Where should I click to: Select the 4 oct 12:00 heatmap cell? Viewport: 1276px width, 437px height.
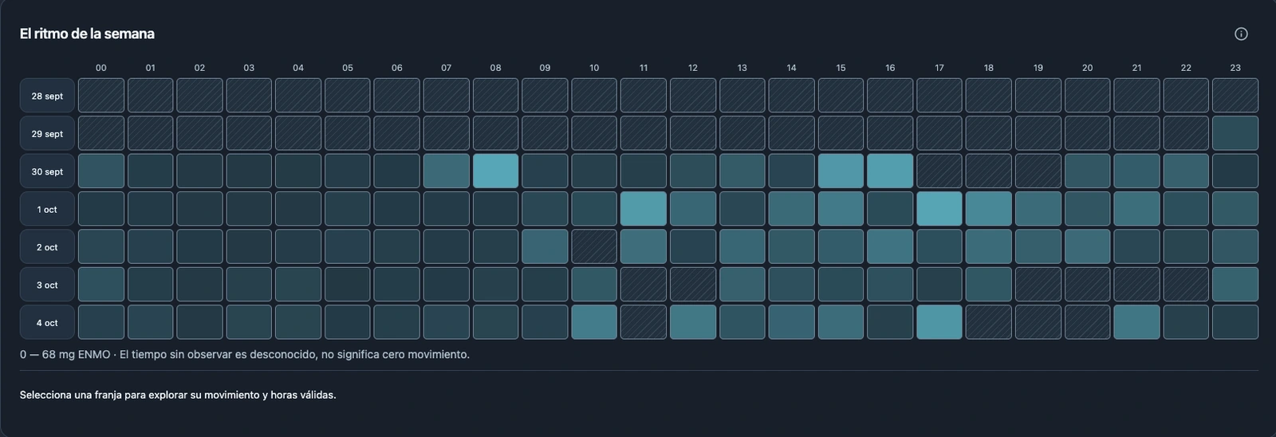(693, 322)
